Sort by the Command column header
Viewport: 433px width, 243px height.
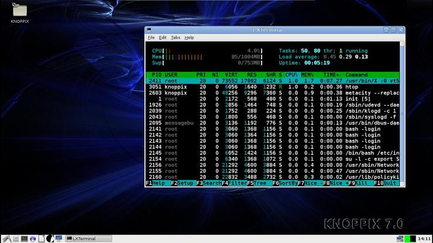356,75
